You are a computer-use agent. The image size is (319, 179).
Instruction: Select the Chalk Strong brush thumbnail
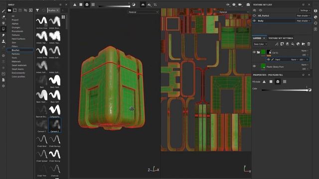[55, 154]
